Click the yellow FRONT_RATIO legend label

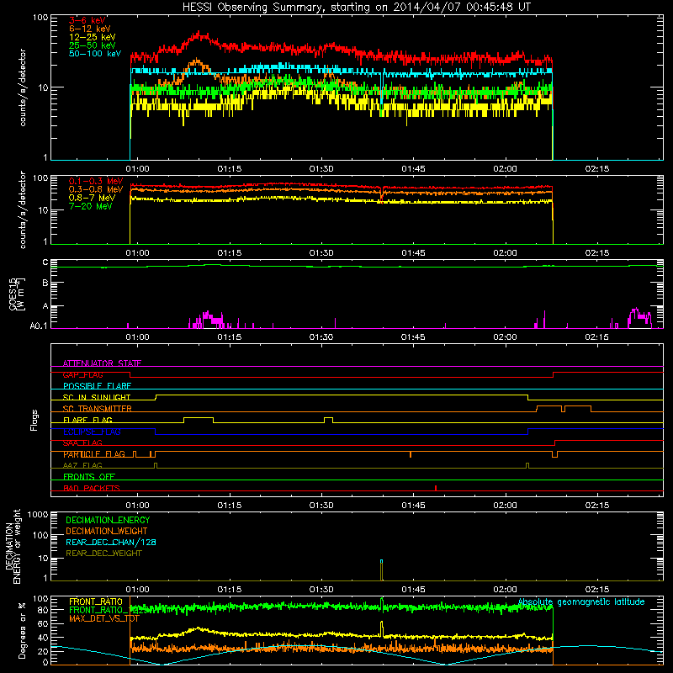(x=96, y=601)
